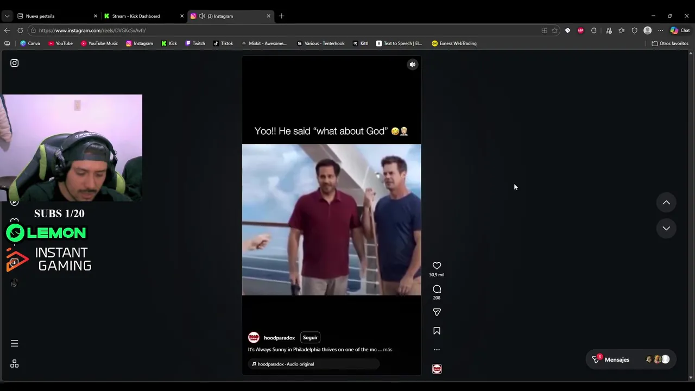Open the Tiktok bookmark
Image resolution: width=695 pixels, height=391 pixels.
coord(223,43)
